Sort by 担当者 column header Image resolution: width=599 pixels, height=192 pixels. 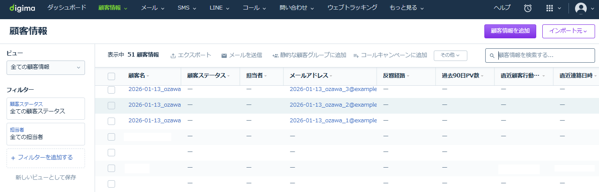256,76
